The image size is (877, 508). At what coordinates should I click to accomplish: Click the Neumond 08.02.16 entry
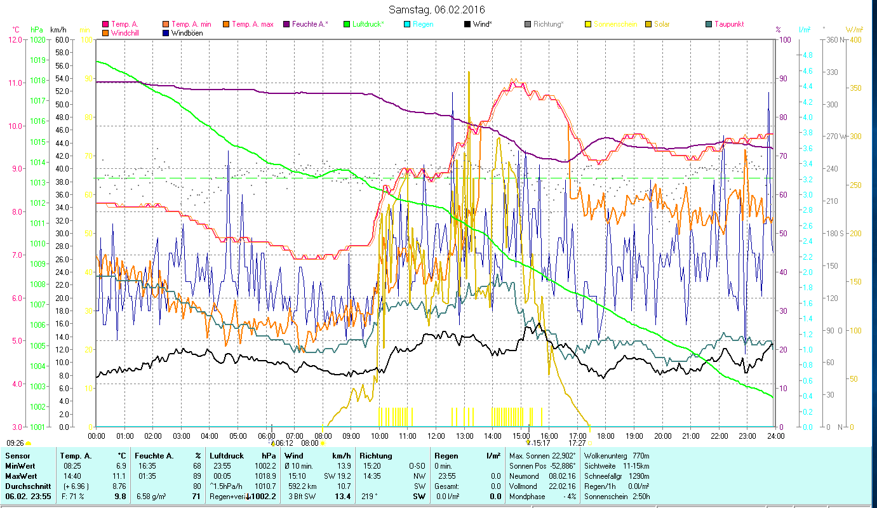click(542, 476)
